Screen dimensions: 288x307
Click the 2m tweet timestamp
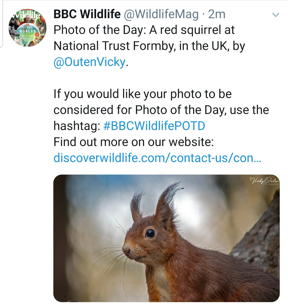(x=217, y=14)
